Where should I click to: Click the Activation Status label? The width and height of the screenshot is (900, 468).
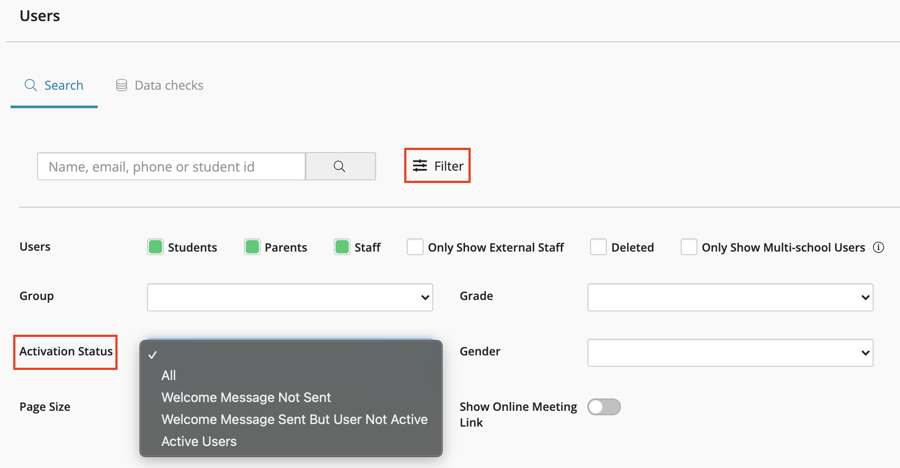point(66,351)
